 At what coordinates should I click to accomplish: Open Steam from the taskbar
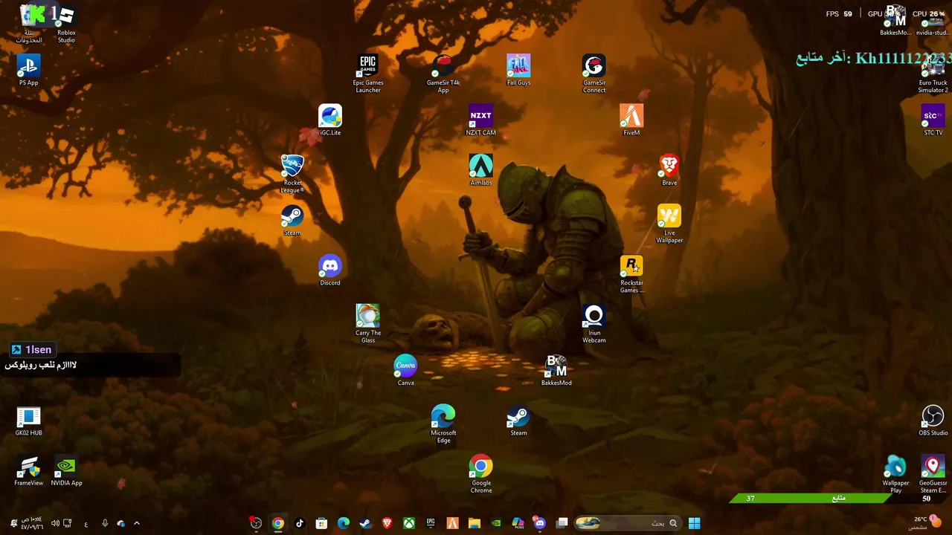click(365, 523)
